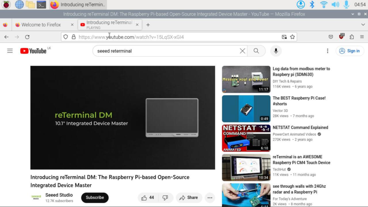Open the YouTube hamburger guide menu
The height and width of the screenshot is (207, 368).
point(10,51)
